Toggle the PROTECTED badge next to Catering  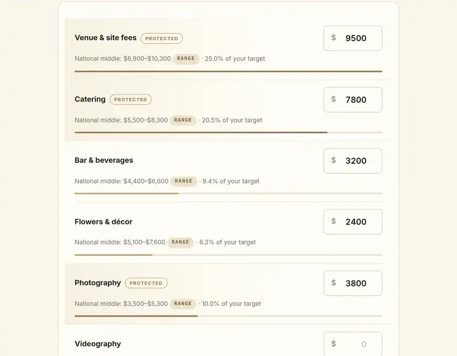click(x=131, y=99)
